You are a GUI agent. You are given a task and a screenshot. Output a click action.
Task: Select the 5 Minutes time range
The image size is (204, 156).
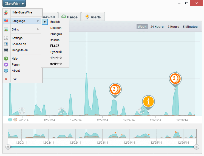(190, 27)
